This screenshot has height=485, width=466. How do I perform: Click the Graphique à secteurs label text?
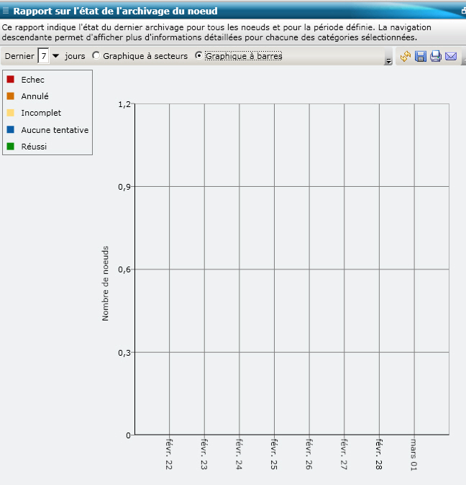(x=145, y=56)
